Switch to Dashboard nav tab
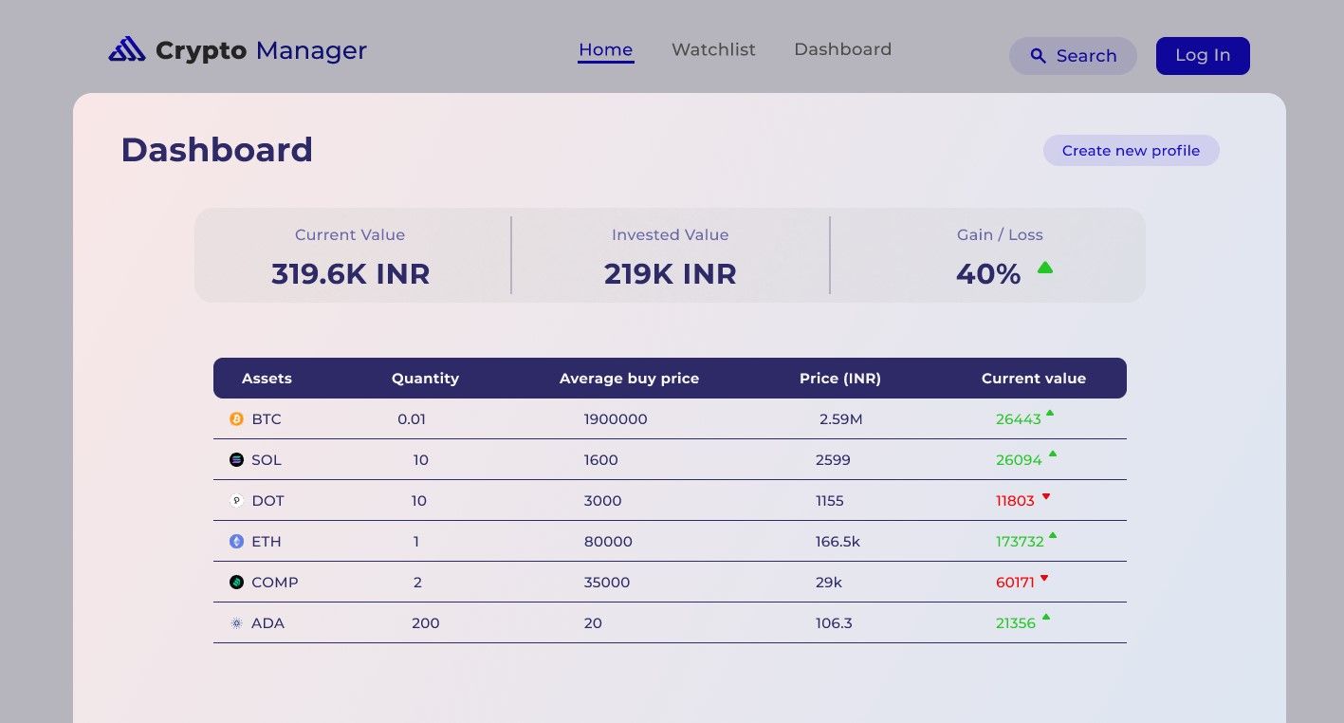This screenshot has width=1344, height=723. [842, 49]
